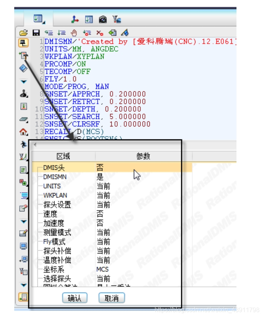Viewport: 263px width, 317px height.
Task: Click the 参数 column header
Action: click(143, 156)
